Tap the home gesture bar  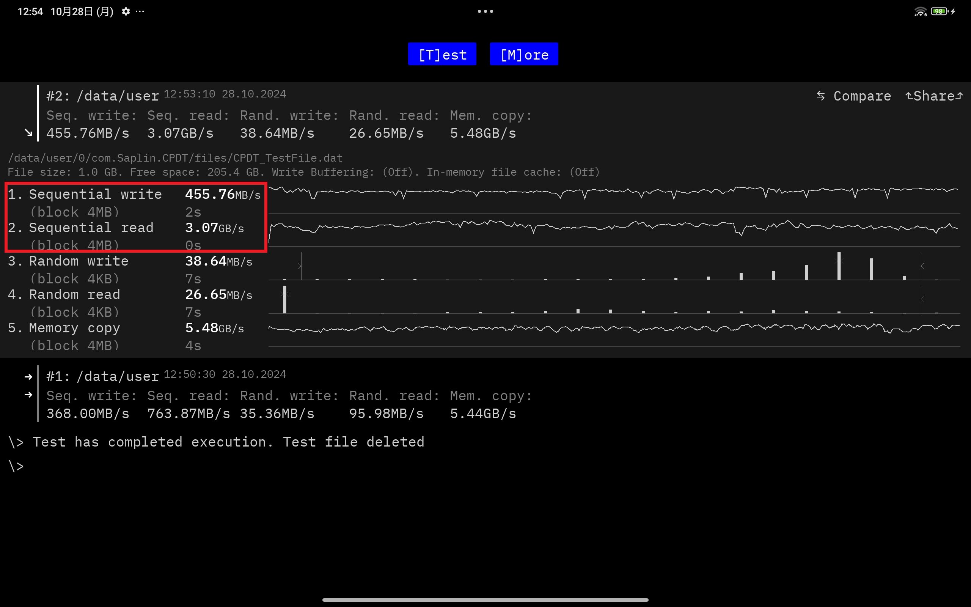(x=485, y=600)
